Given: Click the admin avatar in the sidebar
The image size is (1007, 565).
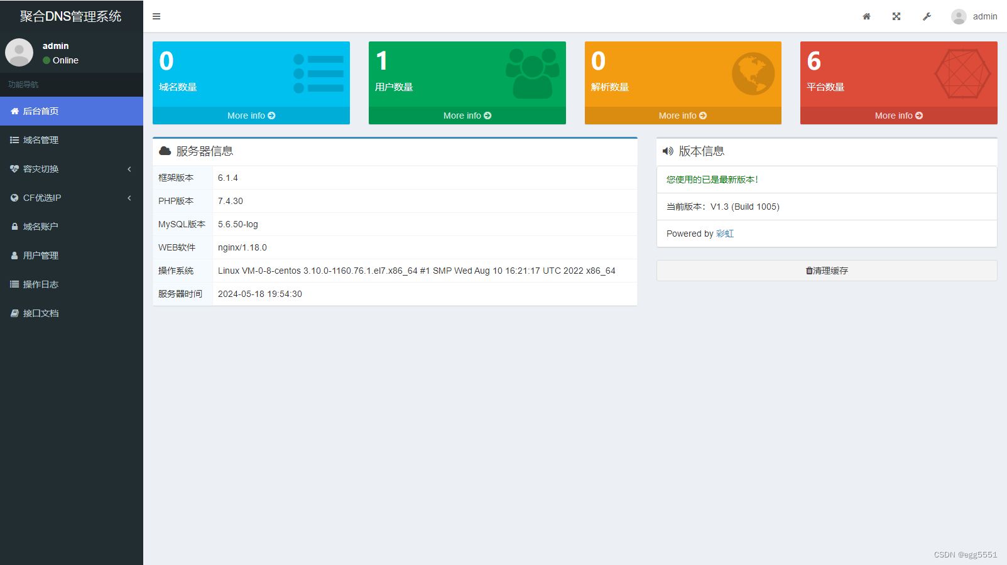Looking at the screenshot, I should coord(19,52).
